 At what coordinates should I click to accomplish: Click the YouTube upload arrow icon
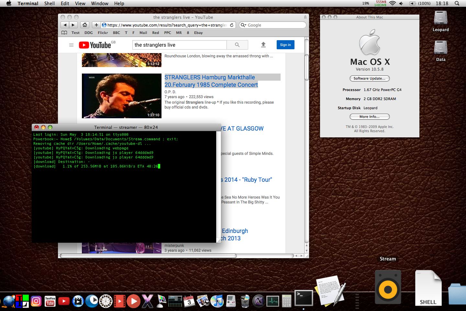(263, 45)
